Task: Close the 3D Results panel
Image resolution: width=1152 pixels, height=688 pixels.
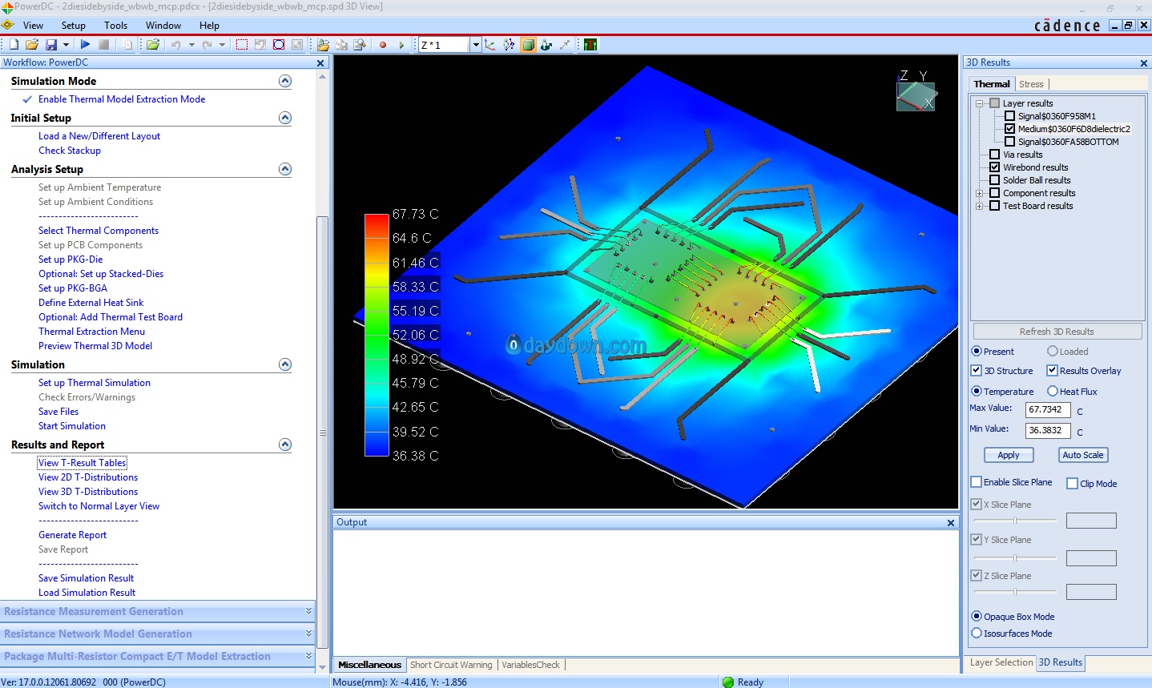Action: (1143, 63)
